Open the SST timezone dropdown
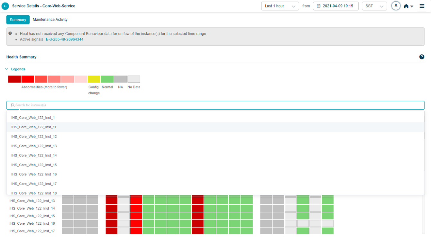The image size is (431, 242). click(x=374, y=6)
